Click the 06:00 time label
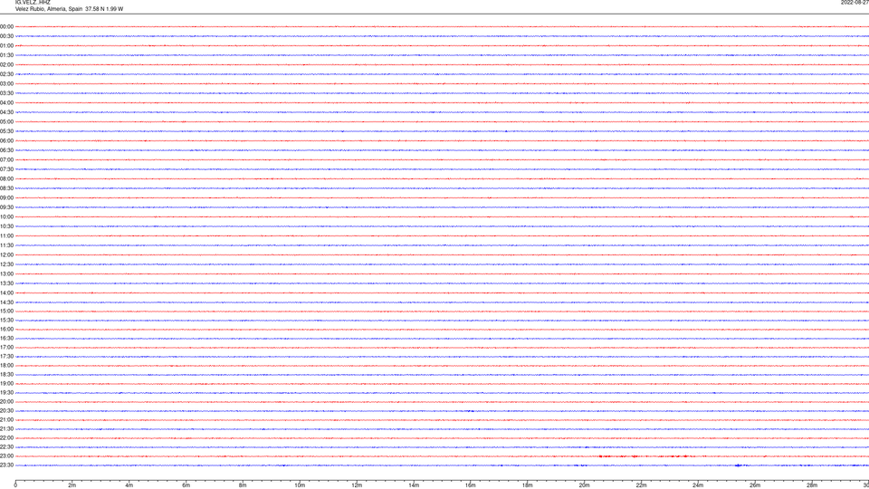Screen dimensions: 869x489 click(x=6, y=141)
